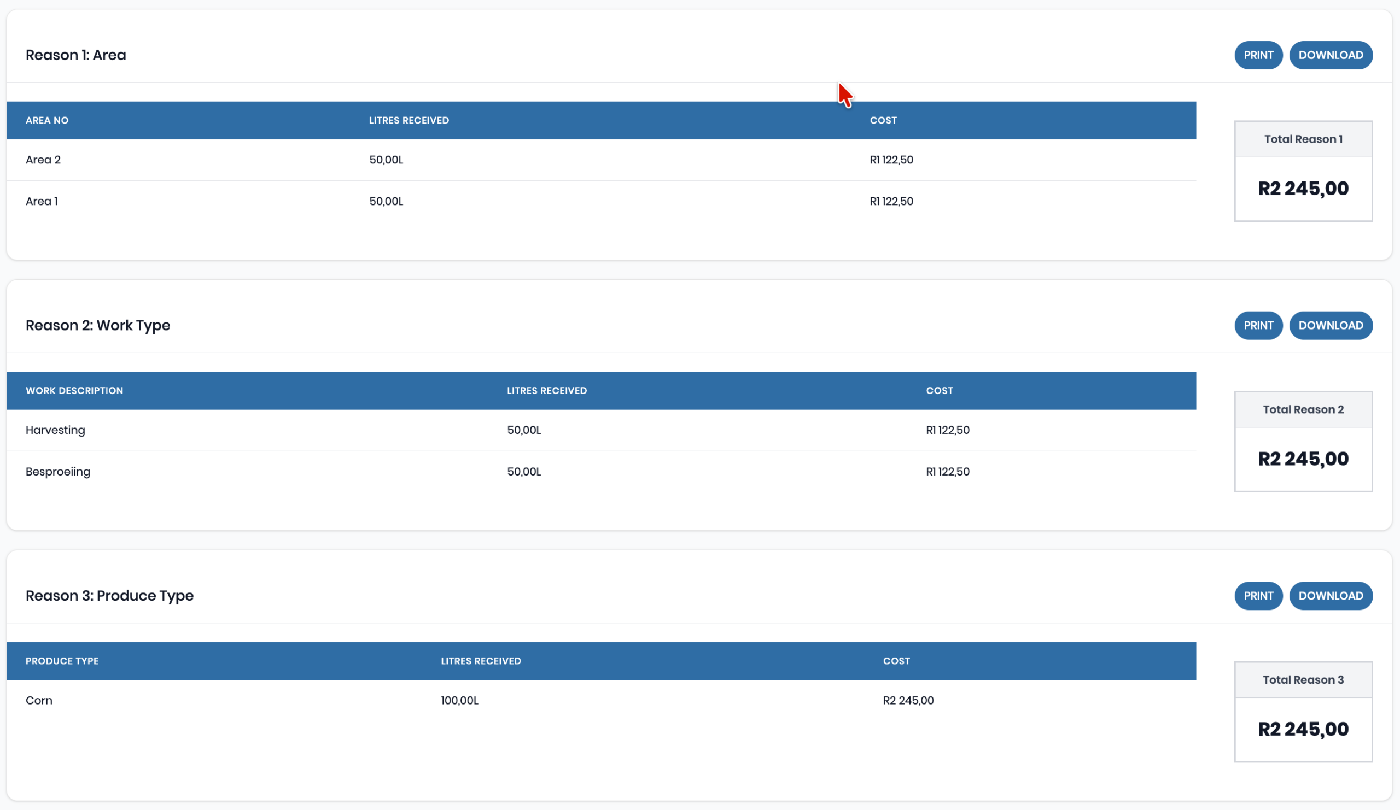Click LITREs RECEIVED header in Area table
The width and height of the screenshot is (1400, 810).
[x=409, y=120]
